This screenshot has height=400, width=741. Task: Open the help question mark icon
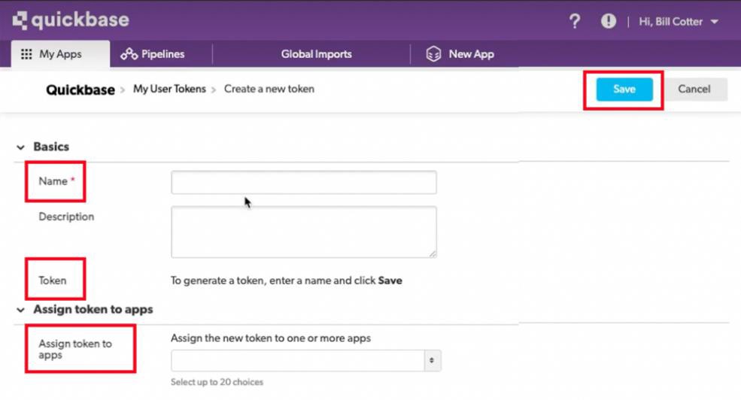[575, 22]
